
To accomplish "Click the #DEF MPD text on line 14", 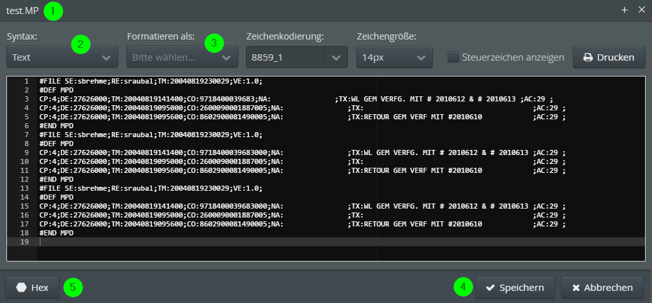I will point(57,197).
